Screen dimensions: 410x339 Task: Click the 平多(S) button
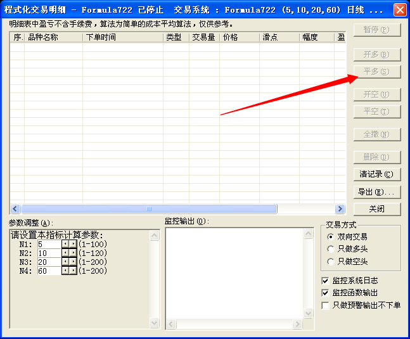(x=377, y=72)
